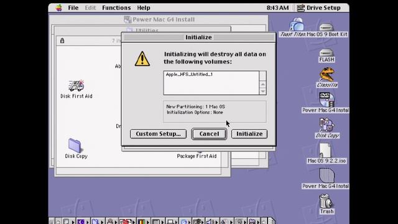Select the Mac OS 9 Boot Kit disk icon
The height and width of the screenshot is (224, 398).
[326, 27]
